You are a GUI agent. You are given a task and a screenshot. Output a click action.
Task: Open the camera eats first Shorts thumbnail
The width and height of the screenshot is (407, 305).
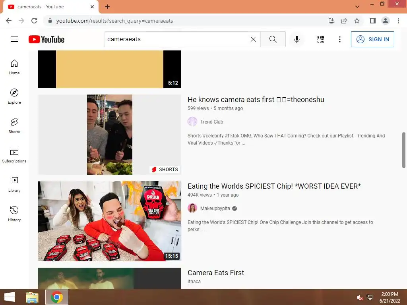110,134
